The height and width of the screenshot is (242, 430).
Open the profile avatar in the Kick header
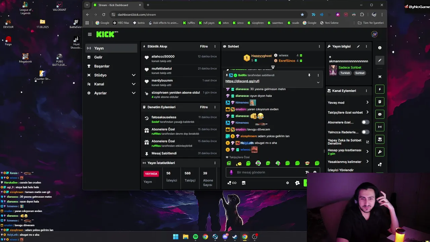375,34
